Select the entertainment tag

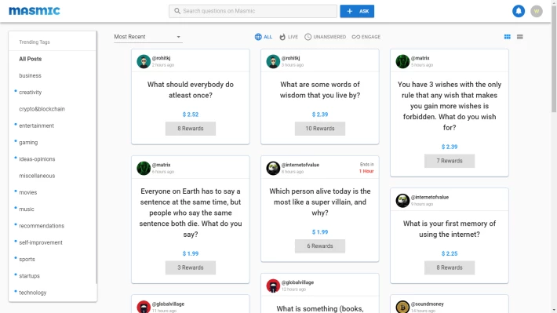point(36,126)
